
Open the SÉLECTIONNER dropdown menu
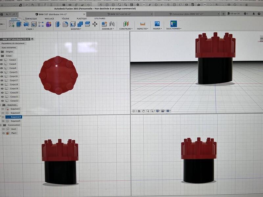click(x=174, y=29)
